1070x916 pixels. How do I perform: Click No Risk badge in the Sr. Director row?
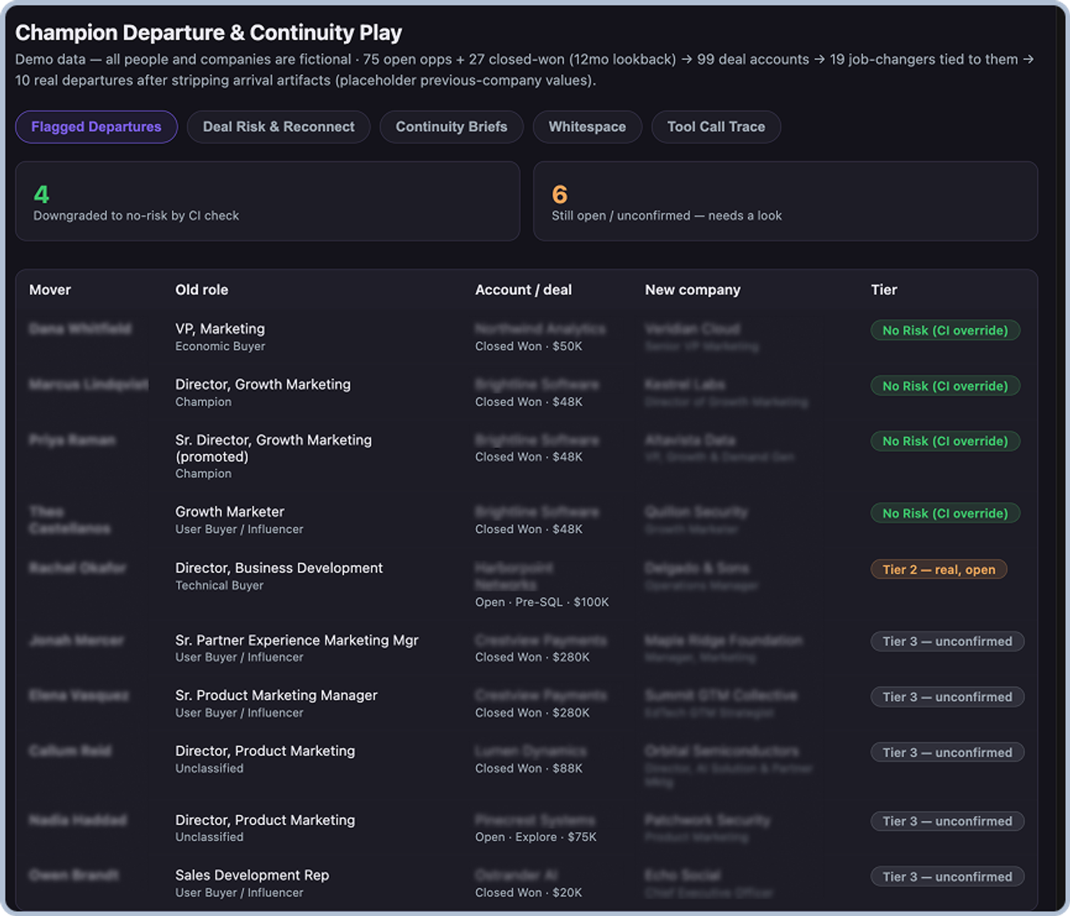tap(945, 441)
